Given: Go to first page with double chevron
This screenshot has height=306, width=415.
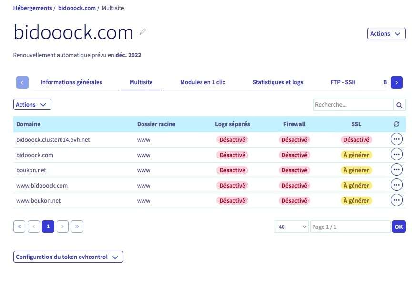Looking at the screenshot, I should 20,227.
